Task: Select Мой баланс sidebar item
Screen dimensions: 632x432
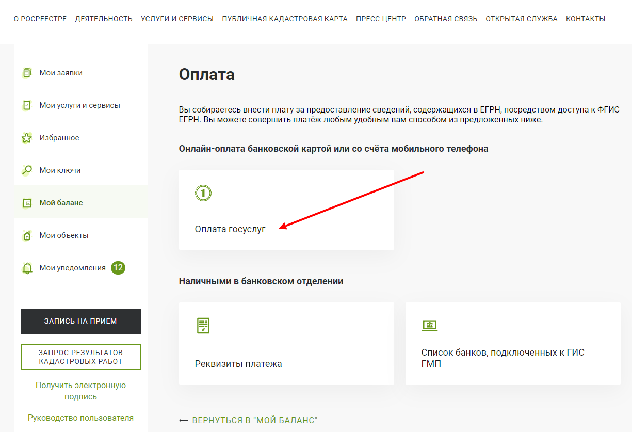Action: point(81,203)
